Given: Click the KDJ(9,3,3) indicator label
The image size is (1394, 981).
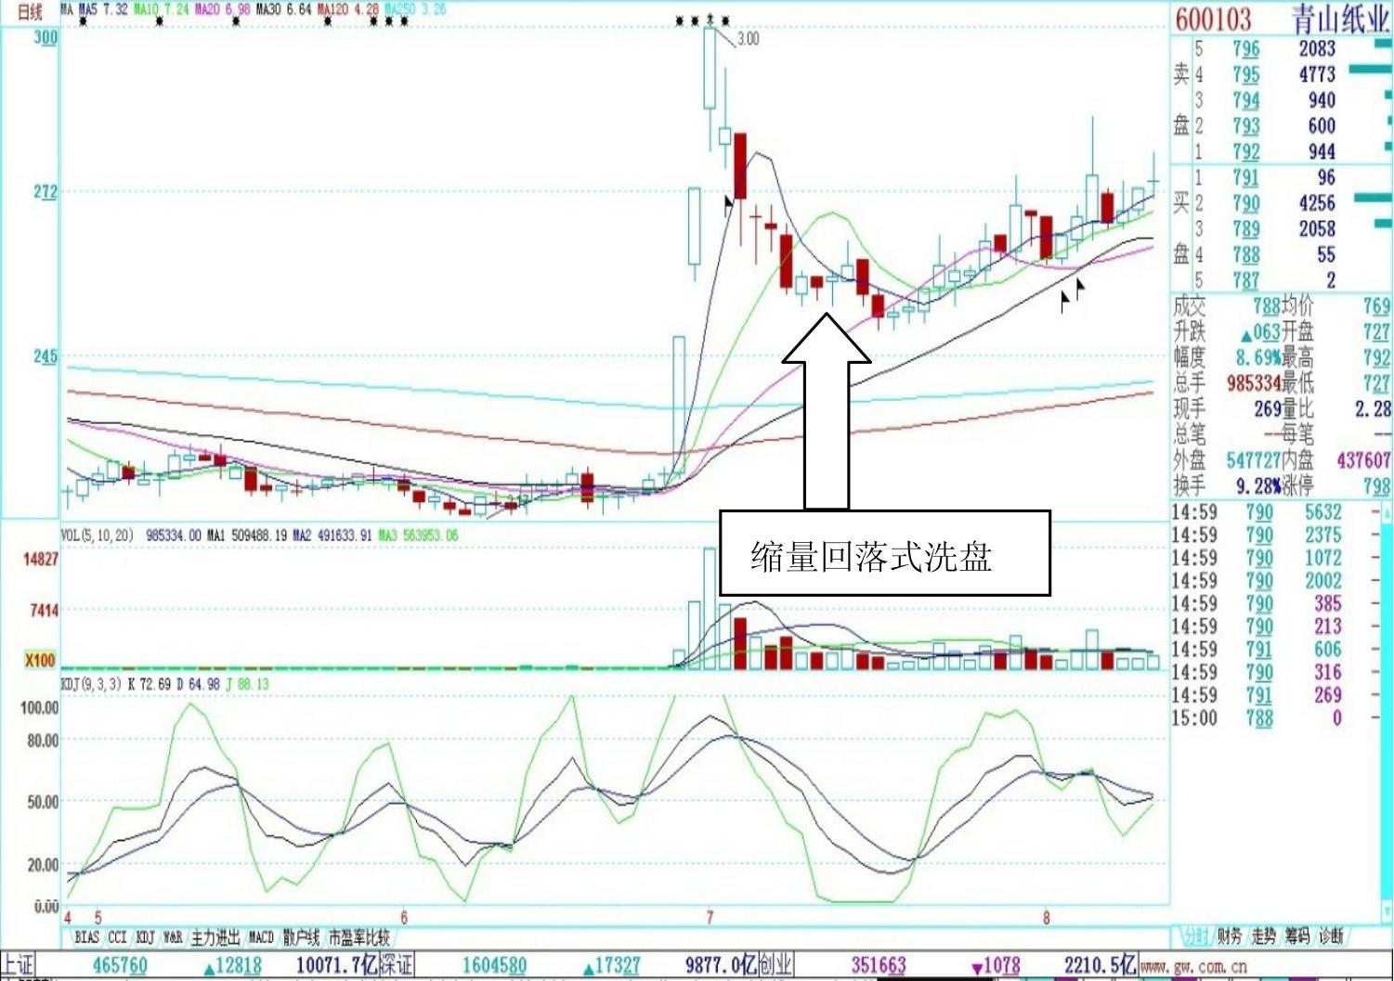Looking at the screenshot, I should point(92,684).
